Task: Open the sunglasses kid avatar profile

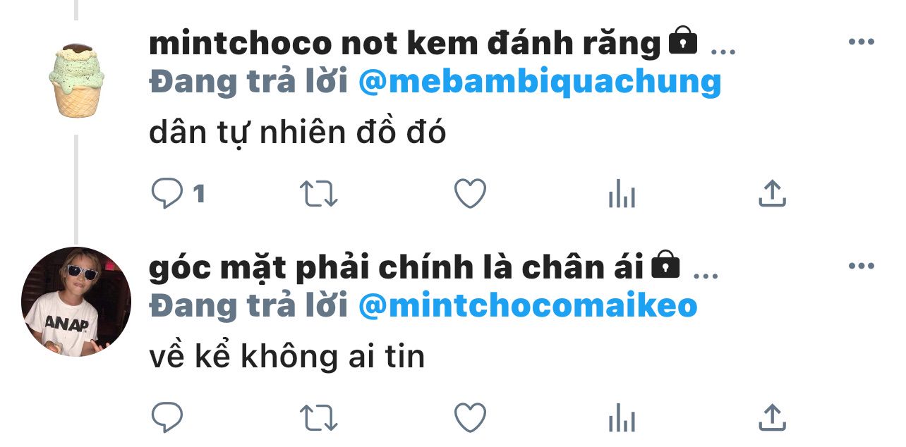Action: pyautogui.click(x=76, y=302)
